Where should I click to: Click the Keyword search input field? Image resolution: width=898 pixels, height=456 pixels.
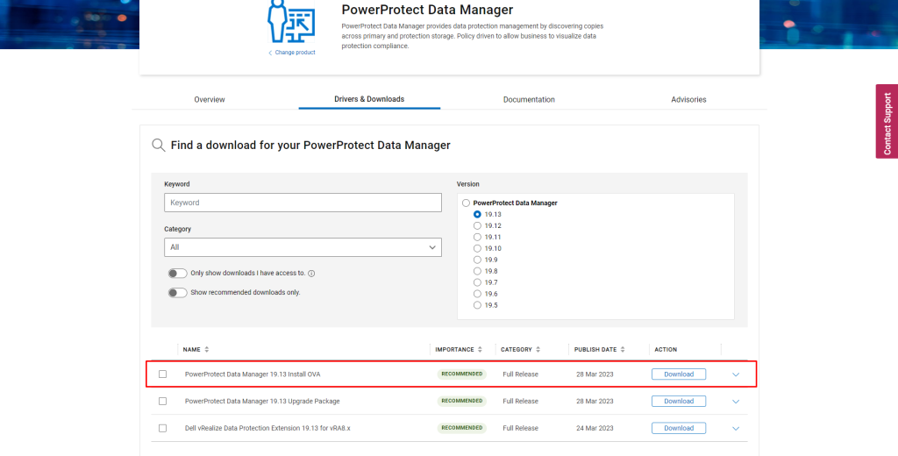click(x=303, y=203)
